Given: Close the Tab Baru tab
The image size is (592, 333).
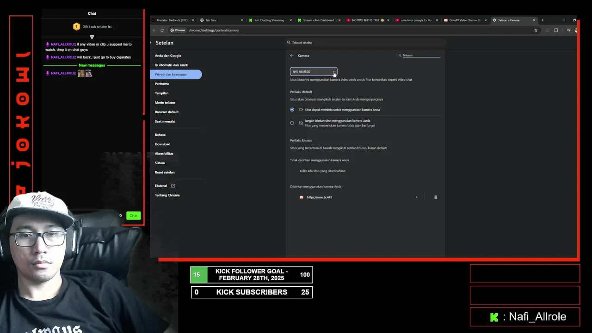Looking at the screenshot, I should click(241, 20).
